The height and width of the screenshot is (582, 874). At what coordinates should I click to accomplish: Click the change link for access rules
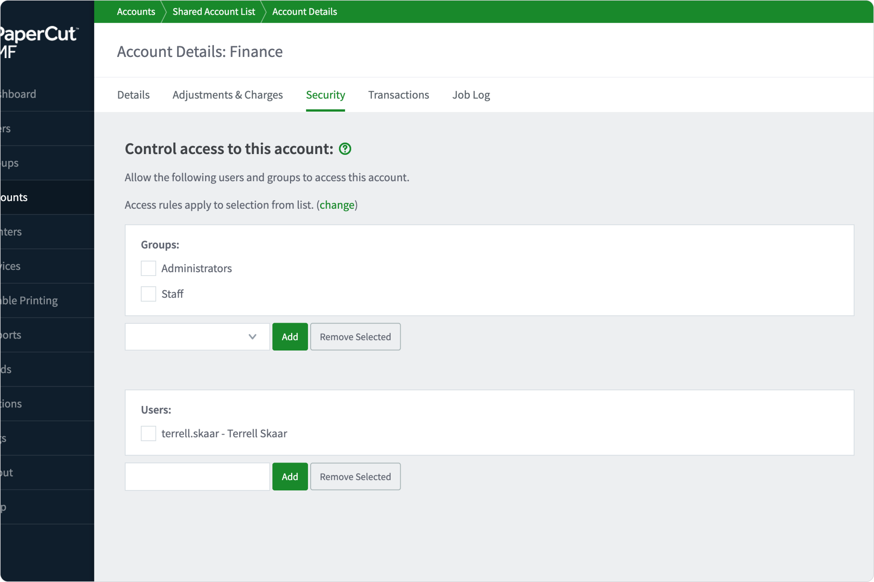point(336,204)
